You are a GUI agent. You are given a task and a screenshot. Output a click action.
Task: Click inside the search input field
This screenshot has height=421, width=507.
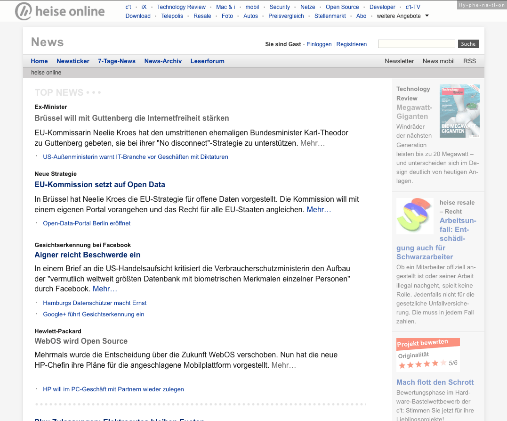pyautogui.click(x=416, y=43)
